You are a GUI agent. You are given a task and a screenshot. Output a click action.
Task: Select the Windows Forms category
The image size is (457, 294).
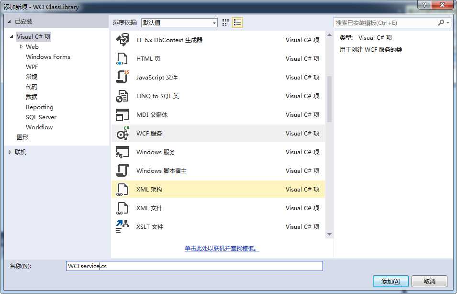[48, 57]
